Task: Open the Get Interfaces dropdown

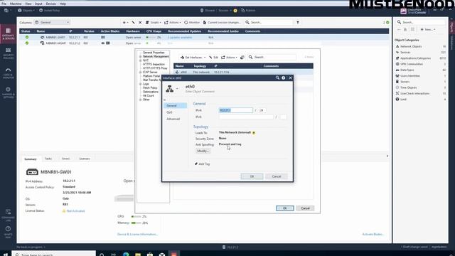Action: click(193, 57)
